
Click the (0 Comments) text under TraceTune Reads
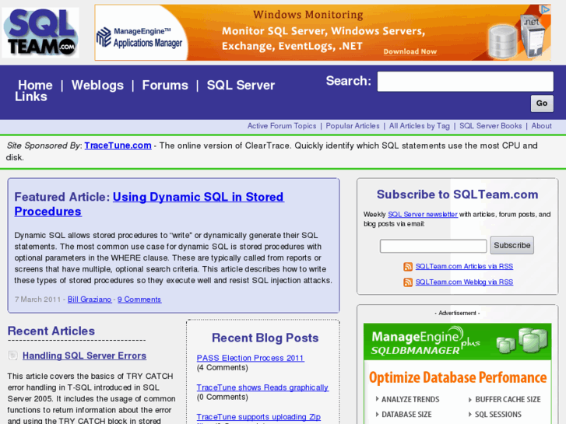[x=223, y=398]
